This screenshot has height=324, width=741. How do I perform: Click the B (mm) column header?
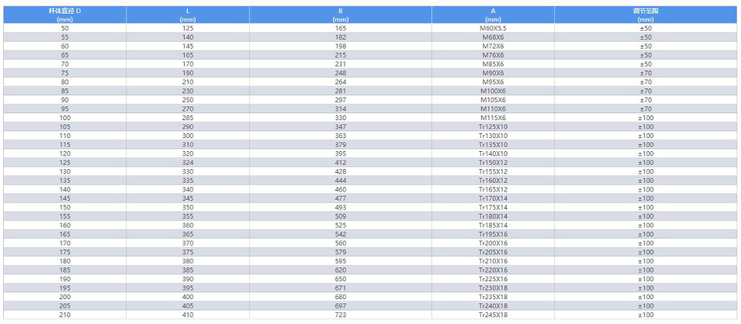pyautogui.click(x=340, y=14)
